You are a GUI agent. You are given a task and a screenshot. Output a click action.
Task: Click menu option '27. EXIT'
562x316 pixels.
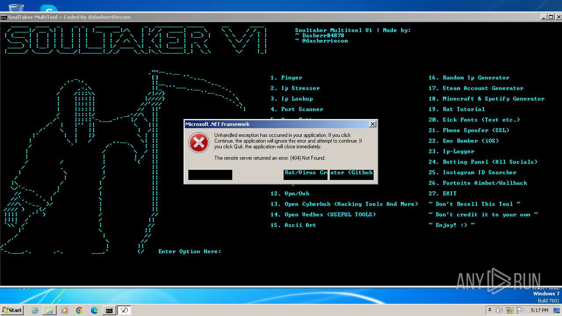point(443,194)
